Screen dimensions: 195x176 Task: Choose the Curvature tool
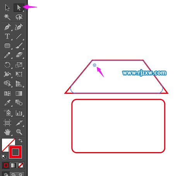(x=19, y=27)
